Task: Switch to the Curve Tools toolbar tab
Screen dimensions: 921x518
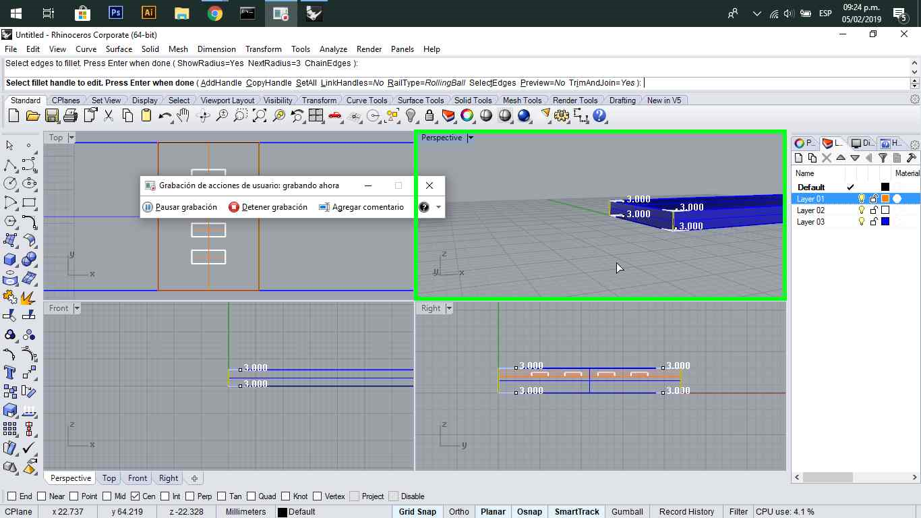Action: (367, 100)
